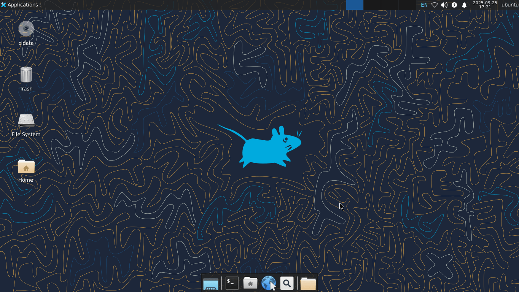Click the XFCE logo beside Applications

4,5
